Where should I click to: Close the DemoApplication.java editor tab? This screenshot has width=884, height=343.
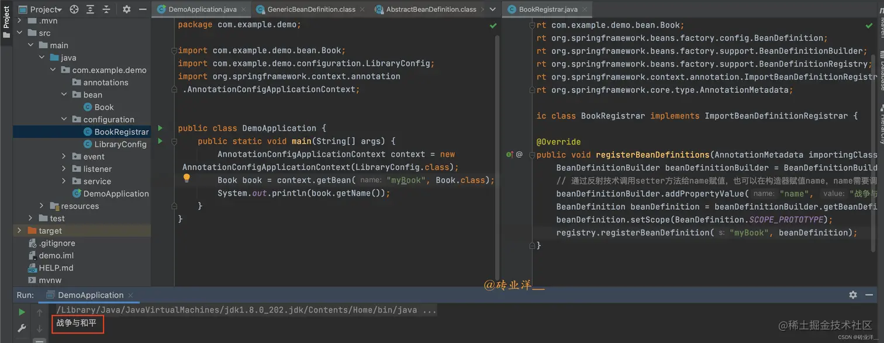click(x=243, y=9)
